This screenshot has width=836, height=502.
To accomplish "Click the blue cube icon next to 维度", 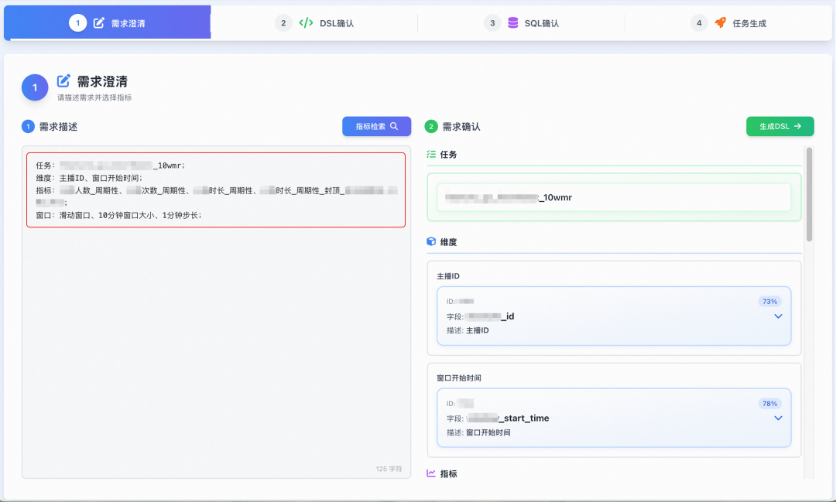I will (431, 241).
